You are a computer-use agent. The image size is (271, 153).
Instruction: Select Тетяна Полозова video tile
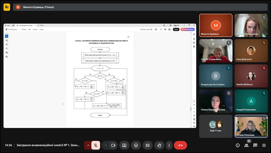[x=251, y=126]
